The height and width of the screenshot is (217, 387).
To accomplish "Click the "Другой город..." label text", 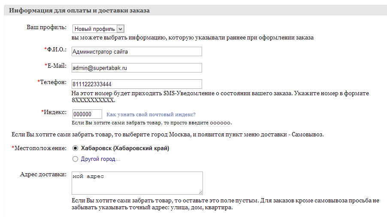I will 101,159.
